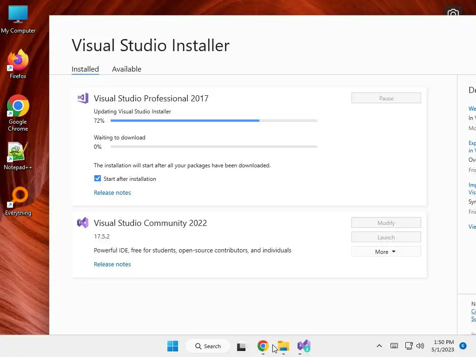The height and width of the screenshot is (357, 476).
Task: Open Release notes for Professional 2017
Action: pyautogui.click(x=112, y=193)
